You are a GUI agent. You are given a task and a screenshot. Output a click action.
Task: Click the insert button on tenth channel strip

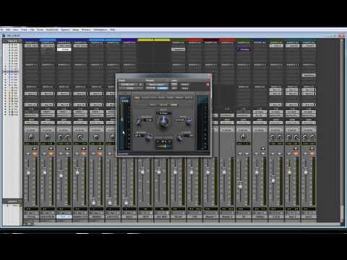(x=179, y=49)
